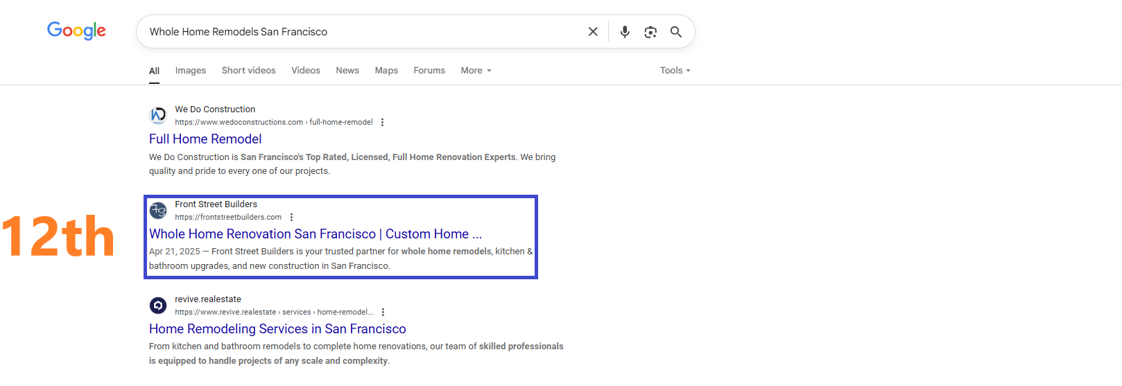Click the revive.realestate services URL breadcrumb

tap(274, 312)
